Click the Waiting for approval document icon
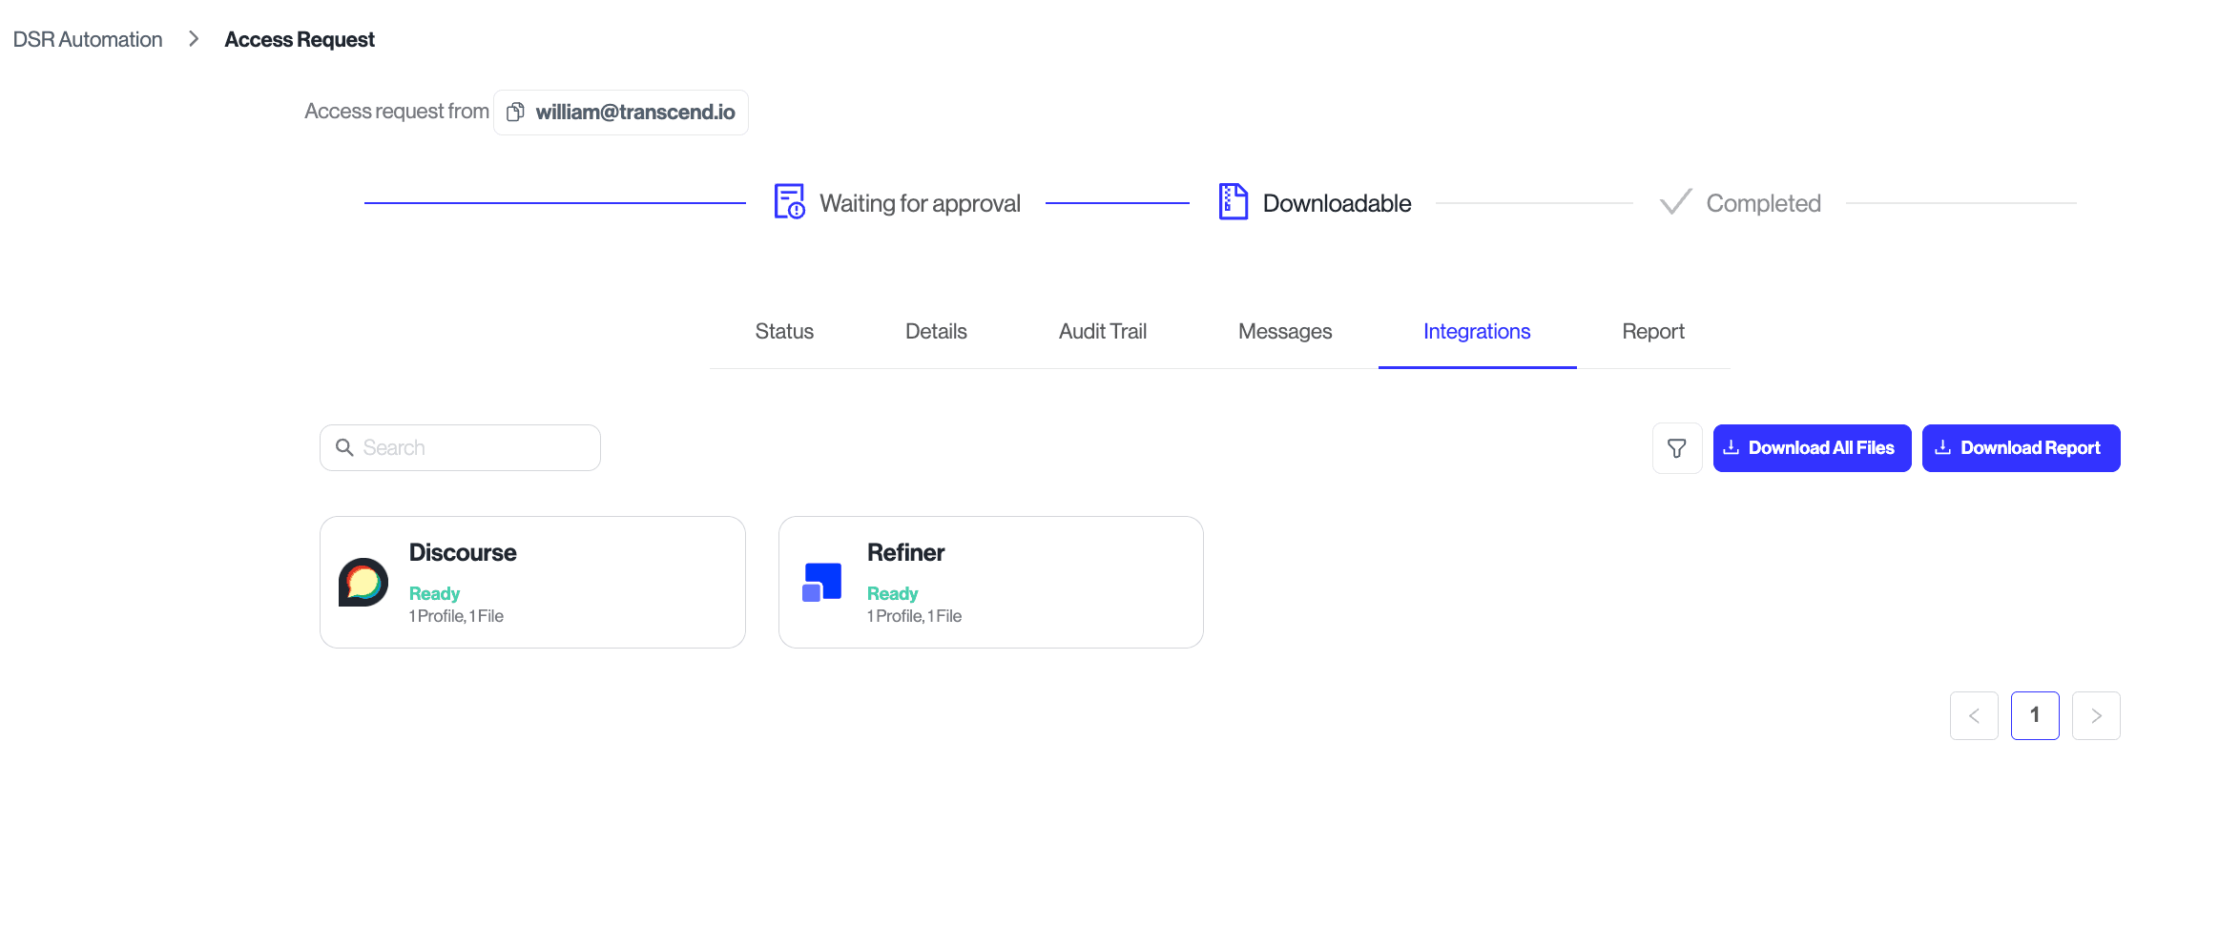The height and width of the screenshot is (927, 2240). pos(787,201)
